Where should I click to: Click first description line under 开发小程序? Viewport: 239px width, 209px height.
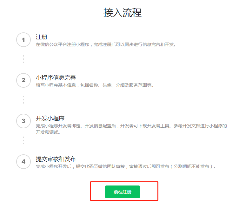[131, 126]
